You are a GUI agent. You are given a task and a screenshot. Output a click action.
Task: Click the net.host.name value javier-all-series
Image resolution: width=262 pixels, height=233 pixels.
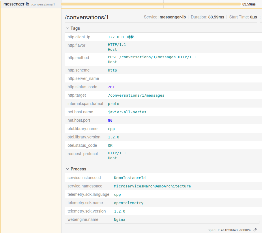tap(127, 112)
